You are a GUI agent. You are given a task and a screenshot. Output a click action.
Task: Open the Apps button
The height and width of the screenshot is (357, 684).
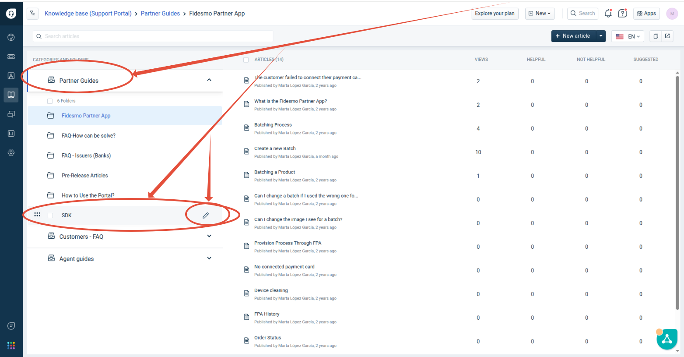click(646, 14)
